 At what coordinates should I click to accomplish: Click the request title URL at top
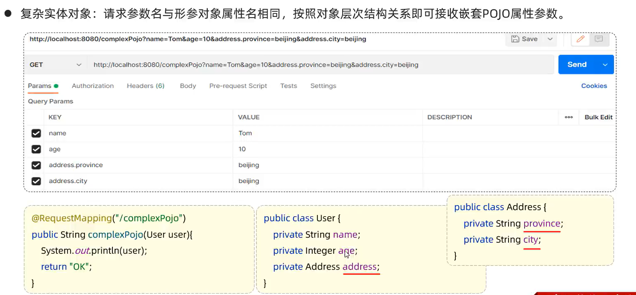click(x=198, y=39)
